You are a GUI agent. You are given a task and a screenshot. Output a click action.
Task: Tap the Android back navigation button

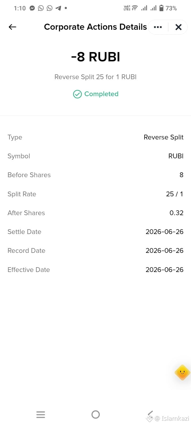[150, 414]
